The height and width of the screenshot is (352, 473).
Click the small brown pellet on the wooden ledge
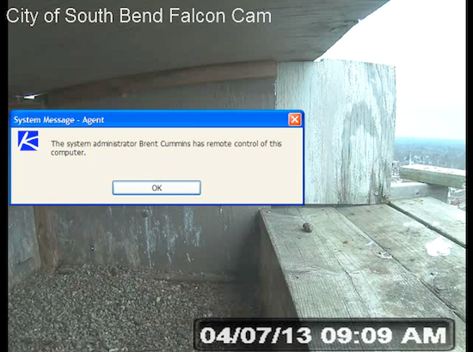tap(307, 228)
